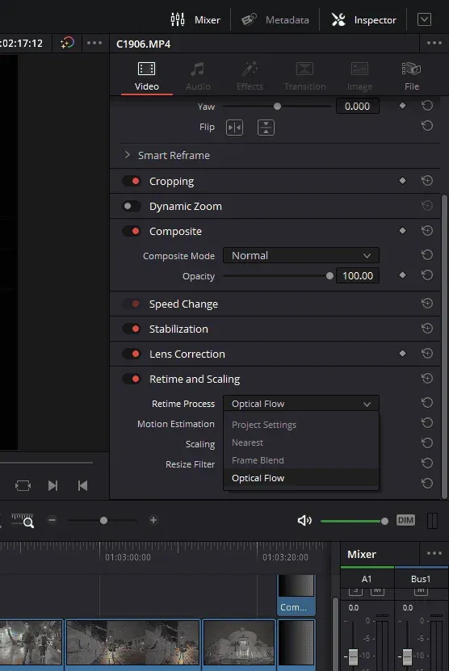Switch to the Audio tab

198,77
